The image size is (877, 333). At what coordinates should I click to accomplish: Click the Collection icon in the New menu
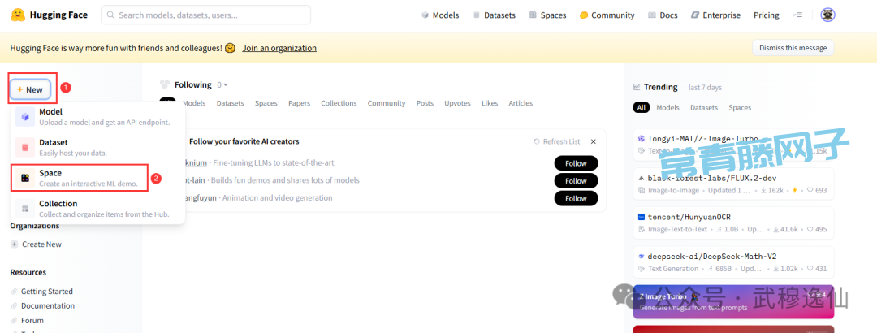(25, 209)
